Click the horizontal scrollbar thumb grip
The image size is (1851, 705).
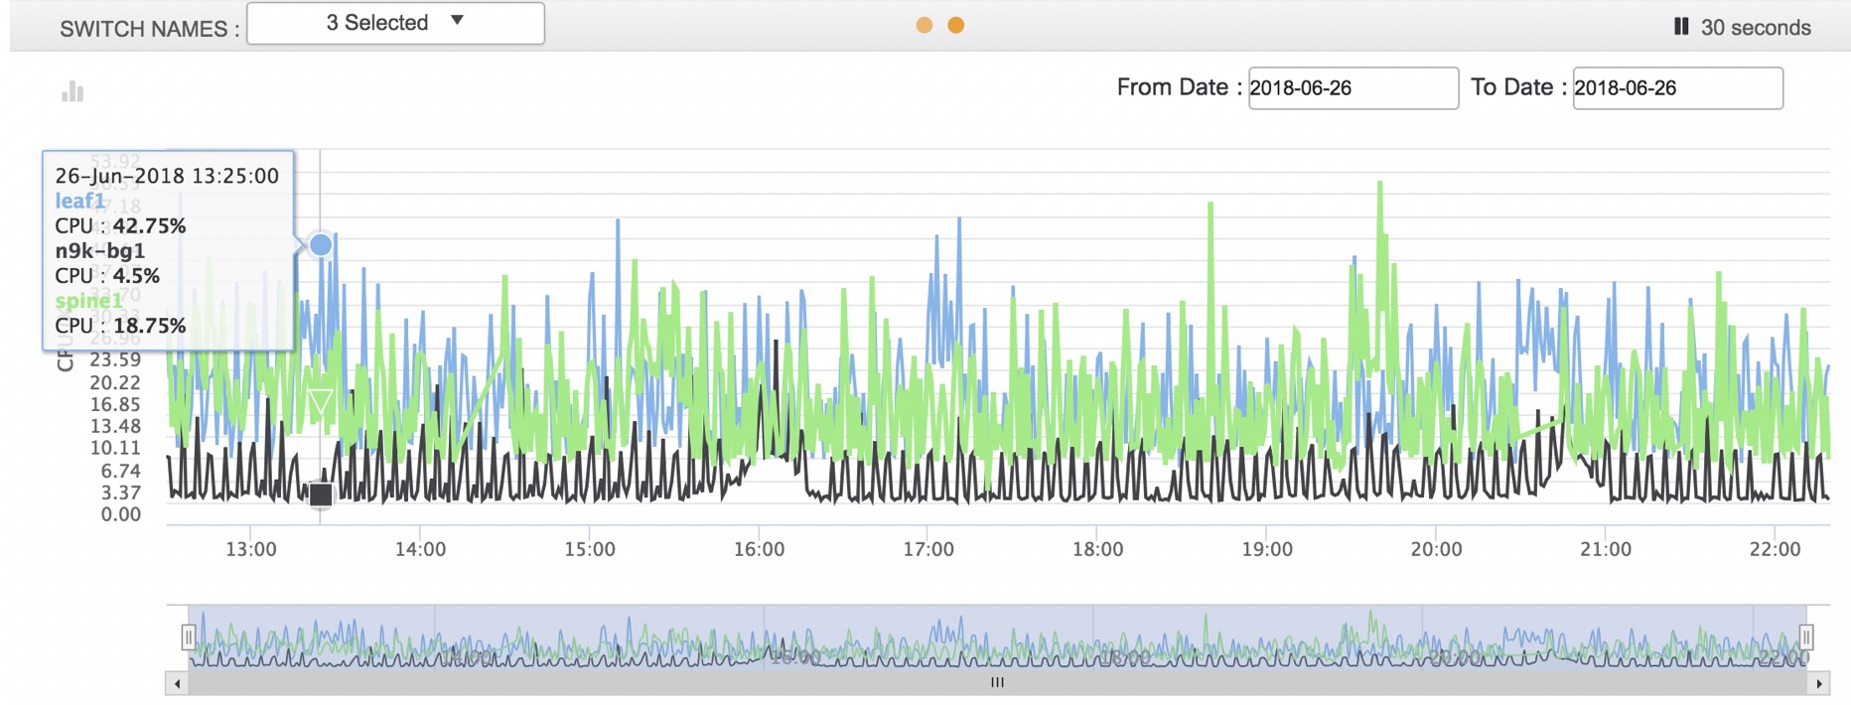coord(998,682)
